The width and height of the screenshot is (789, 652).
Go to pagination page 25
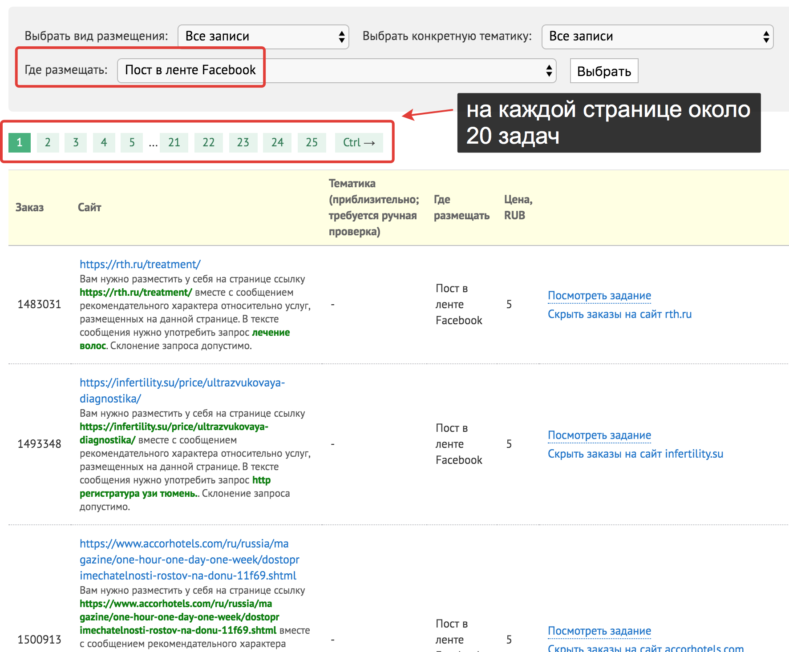[312, 142]
